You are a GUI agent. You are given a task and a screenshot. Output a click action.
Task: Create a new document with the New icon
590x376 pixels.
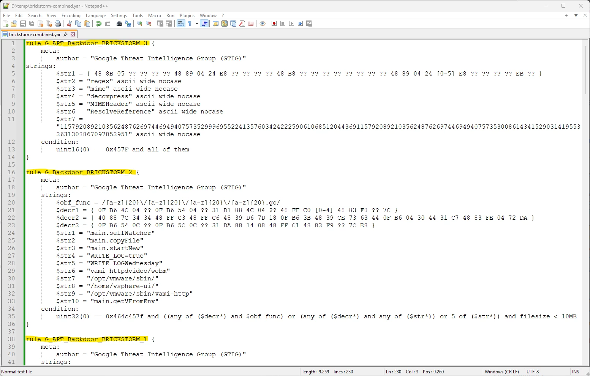5,24
